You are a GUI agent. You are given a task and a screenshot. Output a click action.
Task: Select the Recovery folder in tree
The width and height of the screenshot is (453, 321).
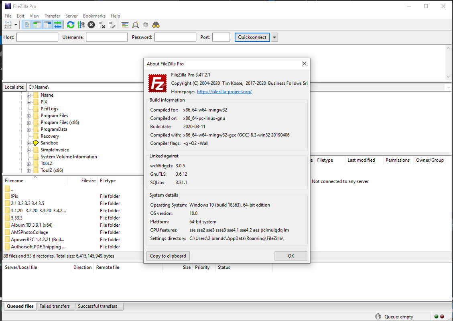pos(50,136)
